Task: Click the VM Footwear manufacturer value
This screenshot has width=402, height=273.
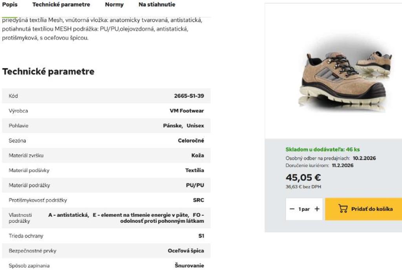Action: [186, 111]
